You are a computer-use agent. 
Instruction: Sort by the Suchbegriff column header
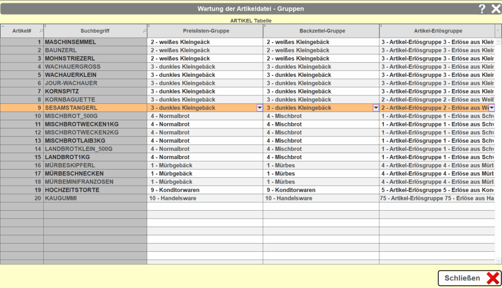[95, 31]
